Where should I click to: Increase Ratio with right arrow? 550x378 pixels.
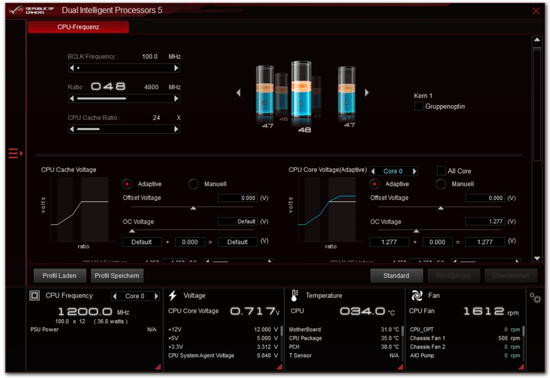pyautogui.click(x=176, y=98)
